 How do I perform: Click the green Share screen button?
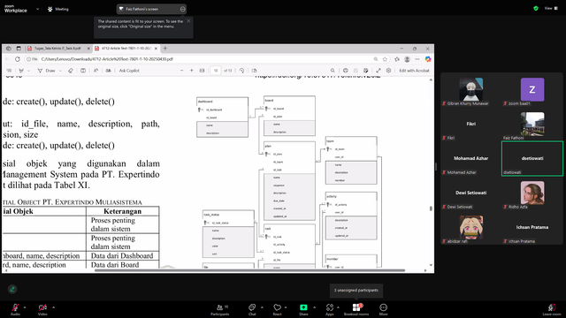[303, 309]
